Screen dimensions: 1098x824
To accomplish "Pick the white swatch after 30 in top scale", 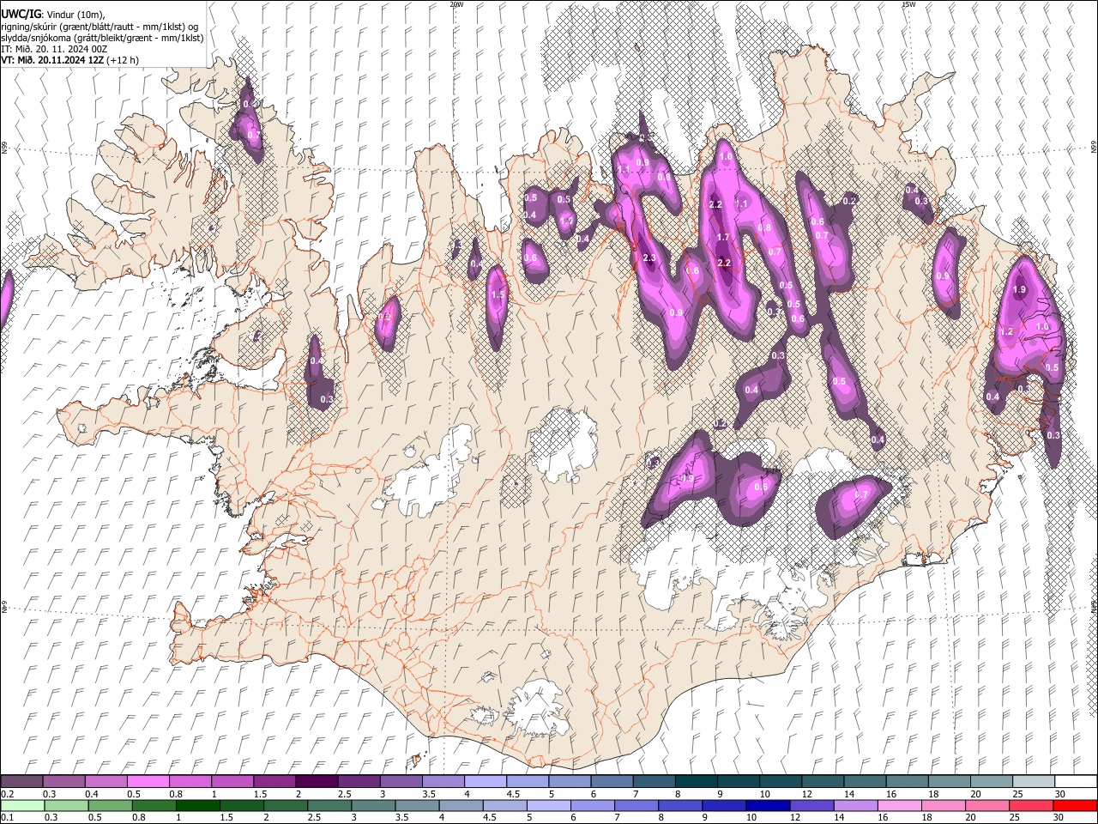I will (1076, 782).
